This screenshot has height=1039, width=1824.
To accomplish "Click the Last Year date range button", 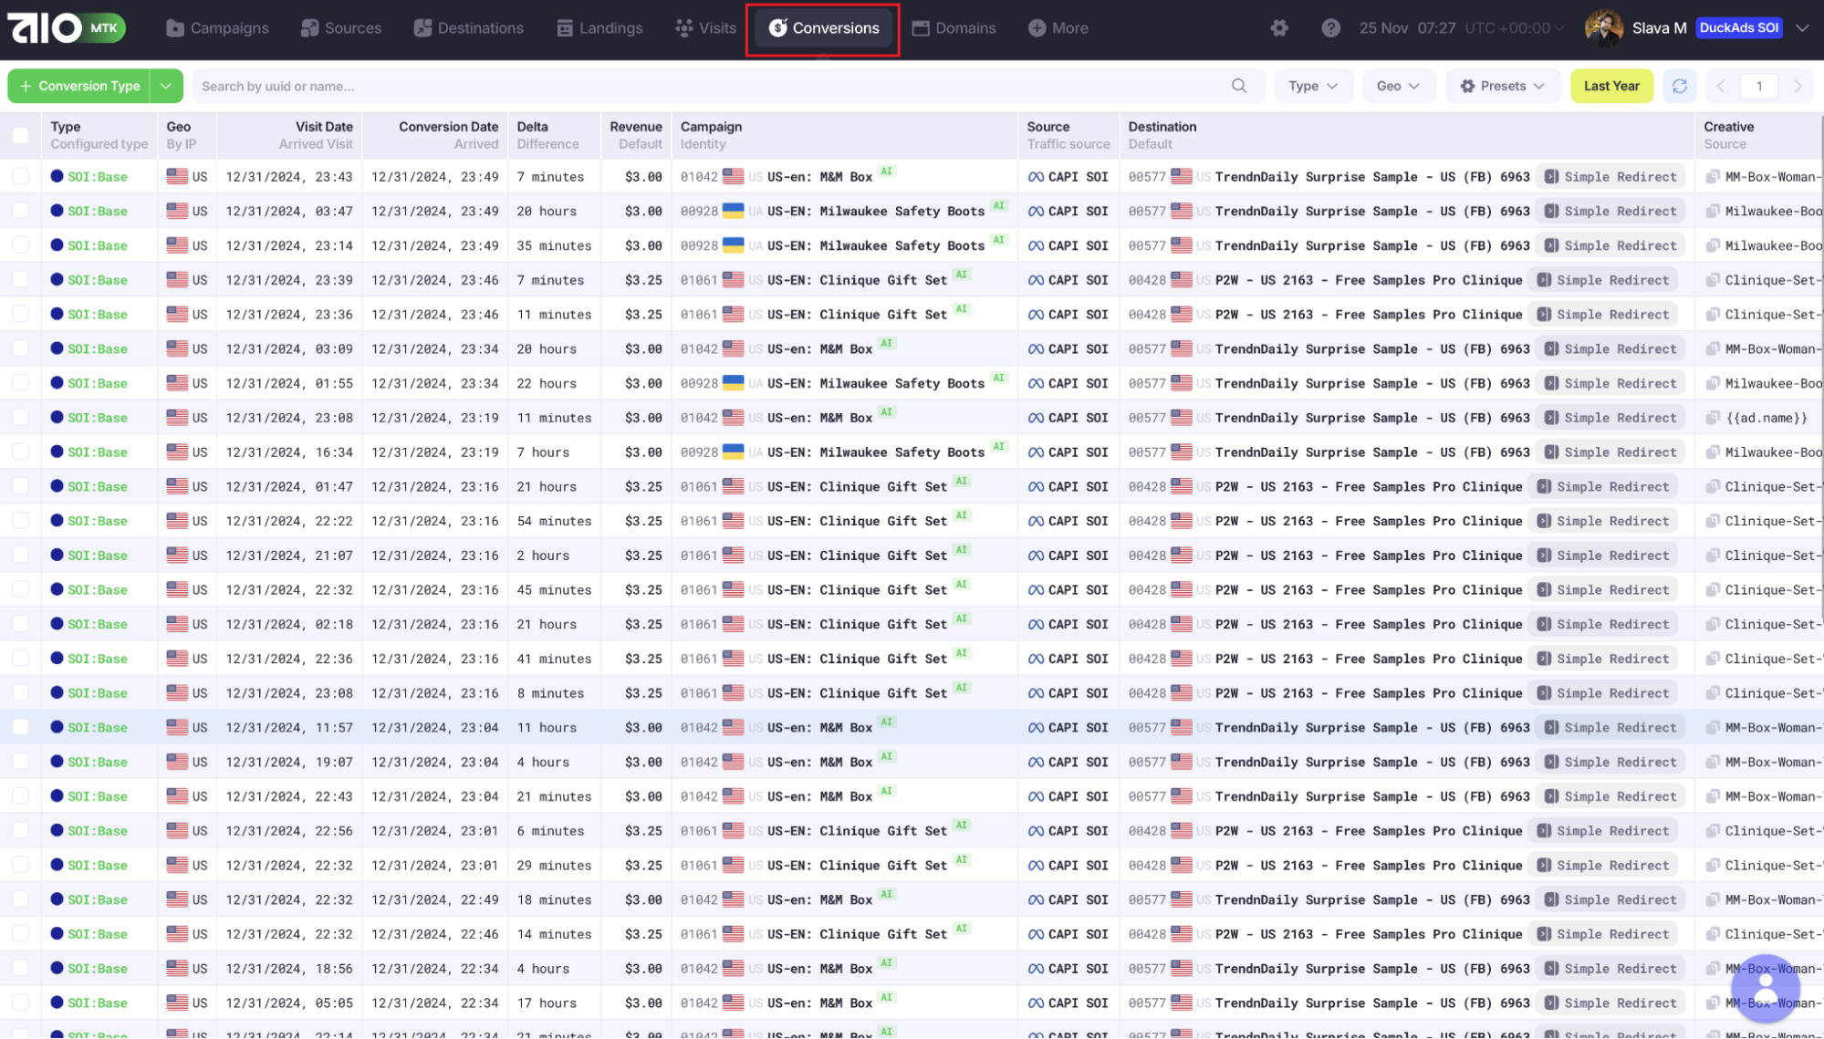I will 1610,86.
